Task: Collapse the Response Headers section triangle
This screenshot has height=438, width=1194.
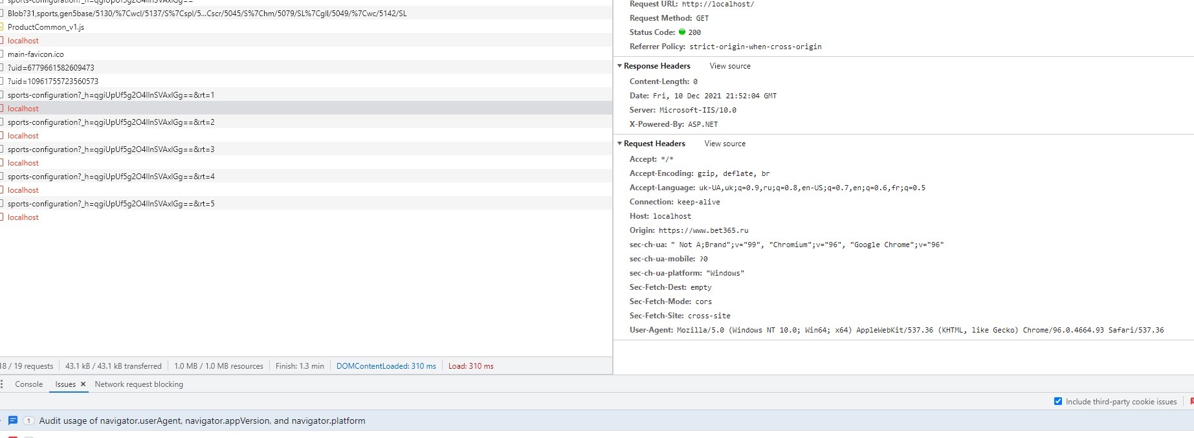Action: coord(619,66)
